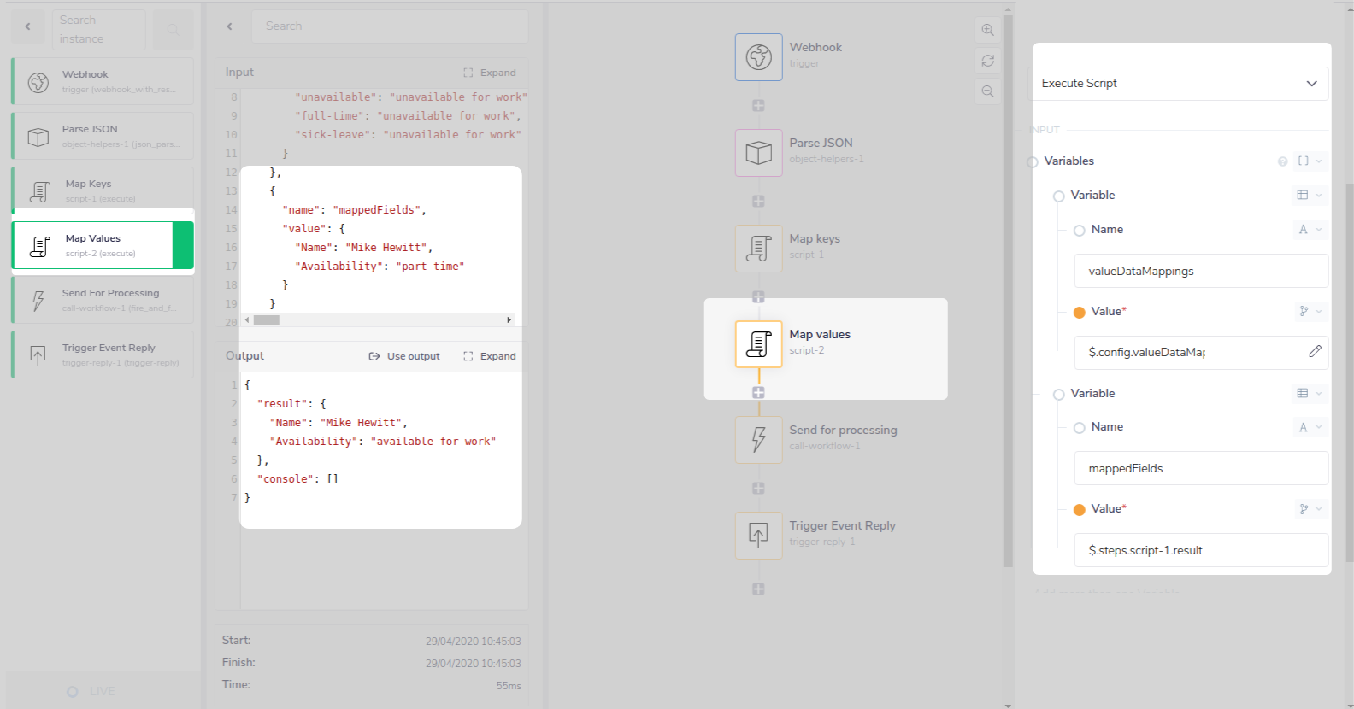This screenshot has width=1354, height=709.
Task: Click the Webhook trigger globe icon on canvas
Action: pyautogui.click(x=758, y=57)
